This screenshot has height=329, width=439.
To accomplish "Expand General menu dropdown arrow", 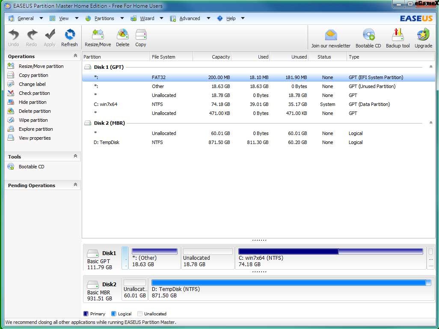I will click(x=41, y=18).
